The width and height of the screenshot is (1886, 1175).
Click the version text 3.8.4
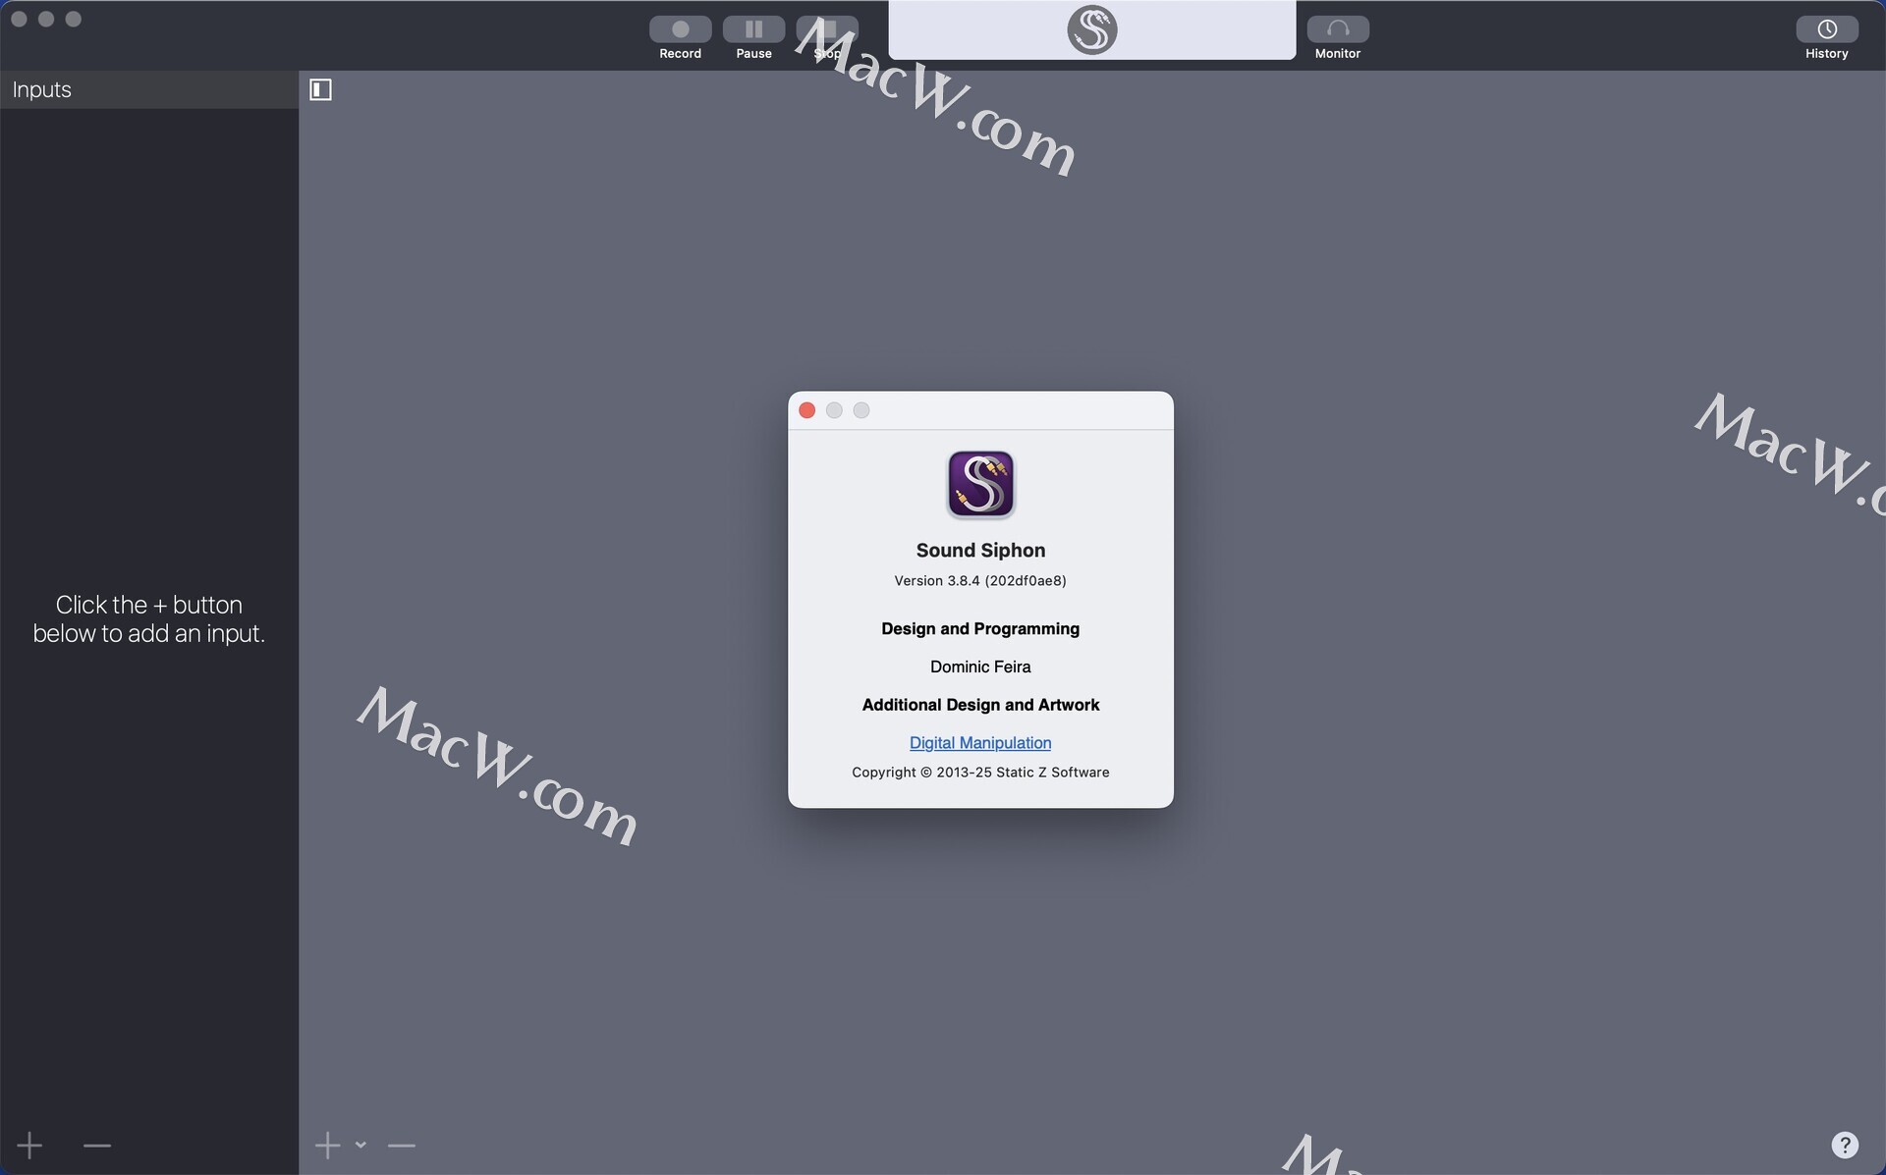point(980,580)
